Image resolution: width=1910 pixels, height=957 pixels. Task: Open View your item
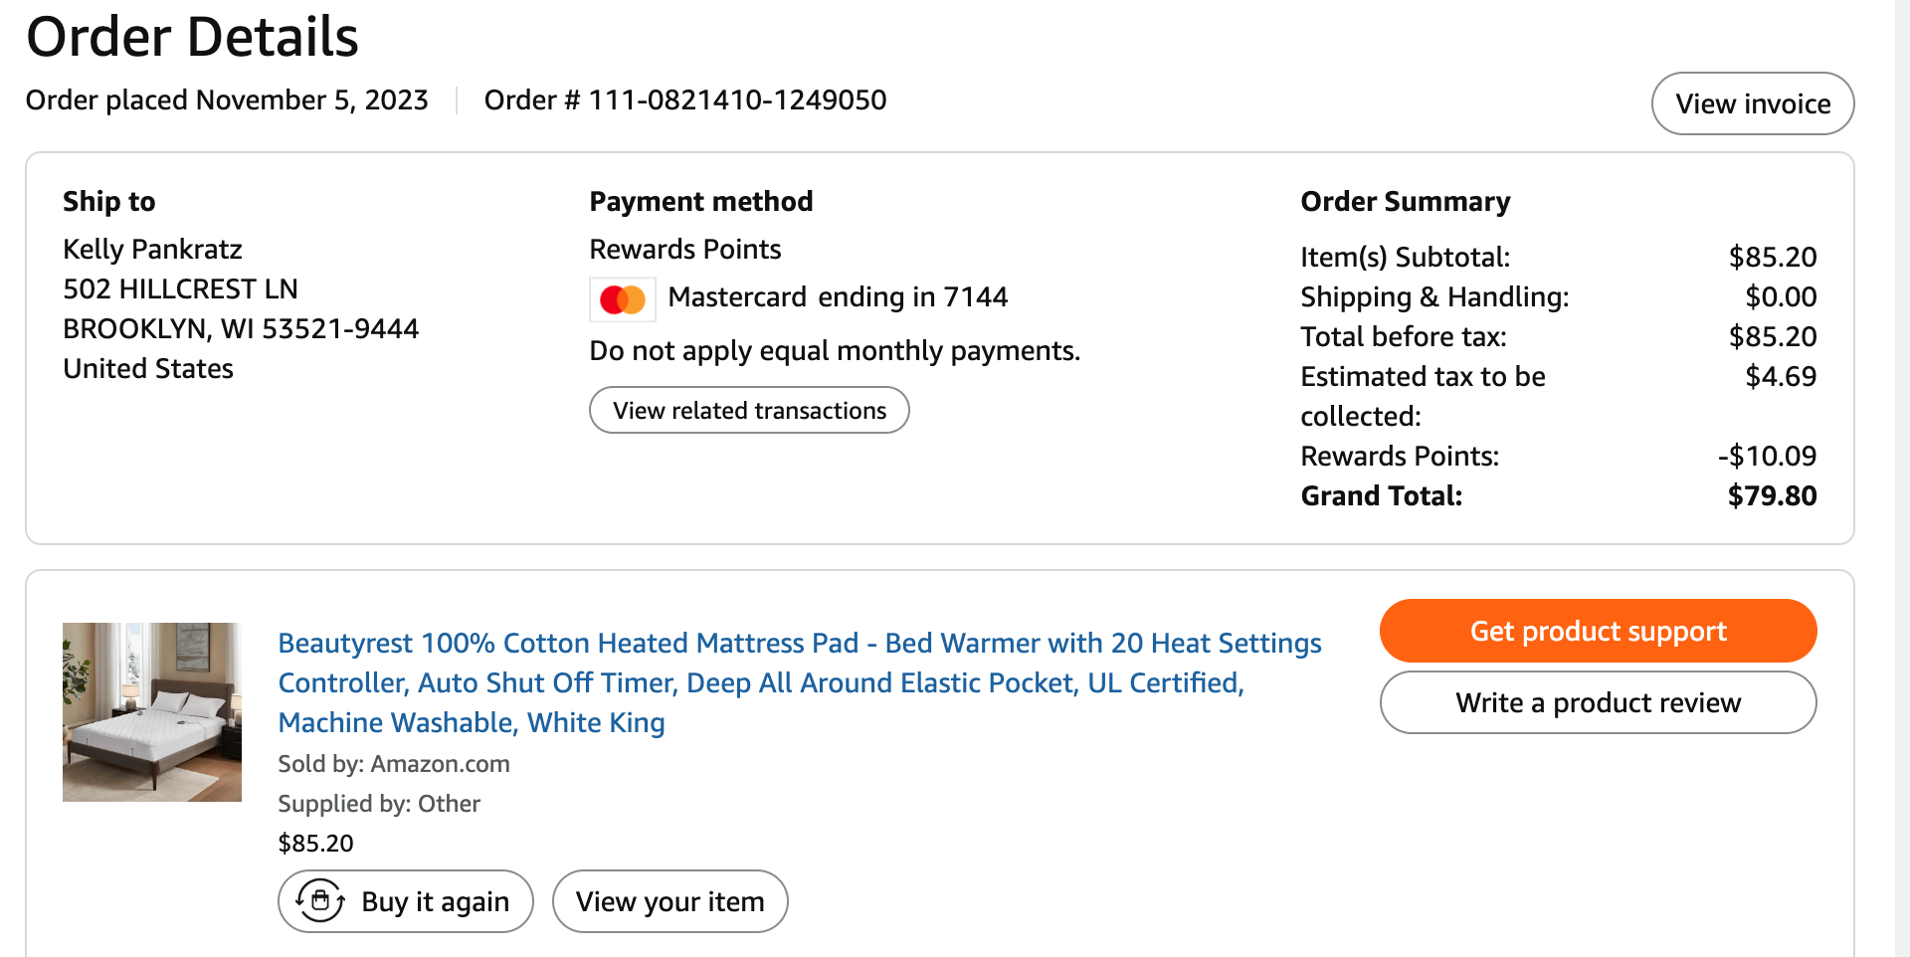click(x=670, y=901)
